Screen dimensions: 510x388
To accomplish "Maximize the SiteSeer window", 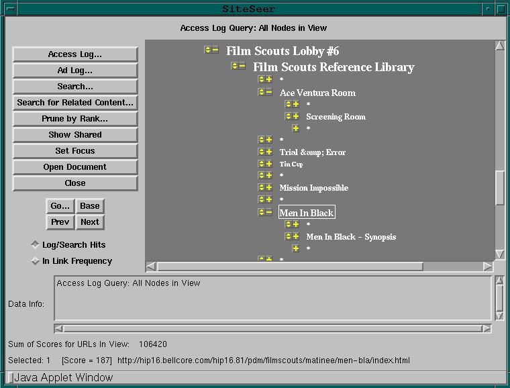I will tap(501, 9).
